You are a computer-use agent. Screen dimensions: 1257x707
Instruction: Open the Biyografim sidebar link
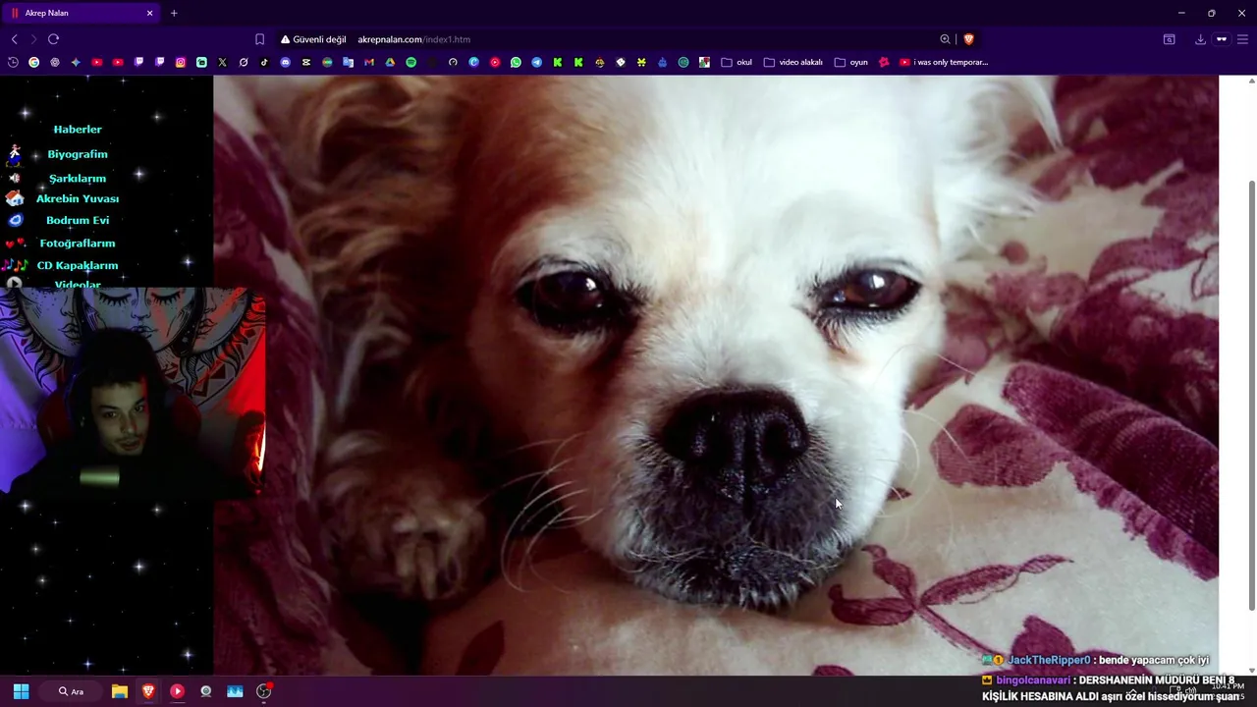(78, 154)
